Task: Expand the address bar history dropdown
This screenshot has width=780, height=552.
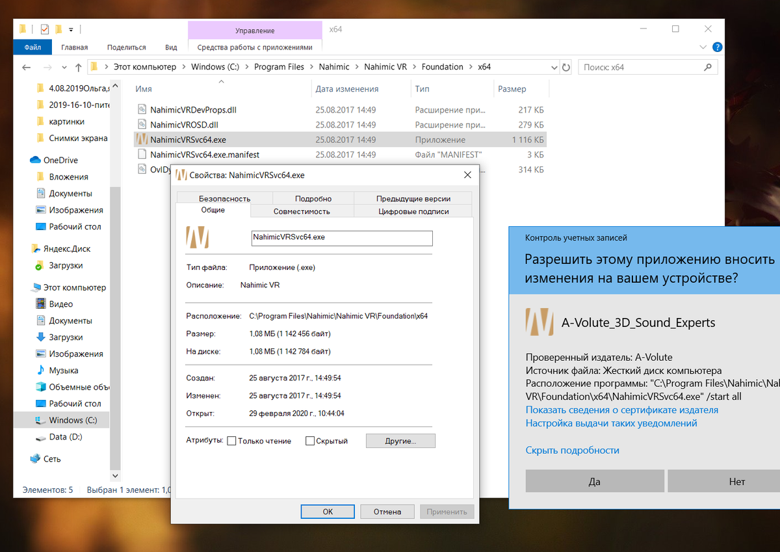Action: [x=554, y=67]
